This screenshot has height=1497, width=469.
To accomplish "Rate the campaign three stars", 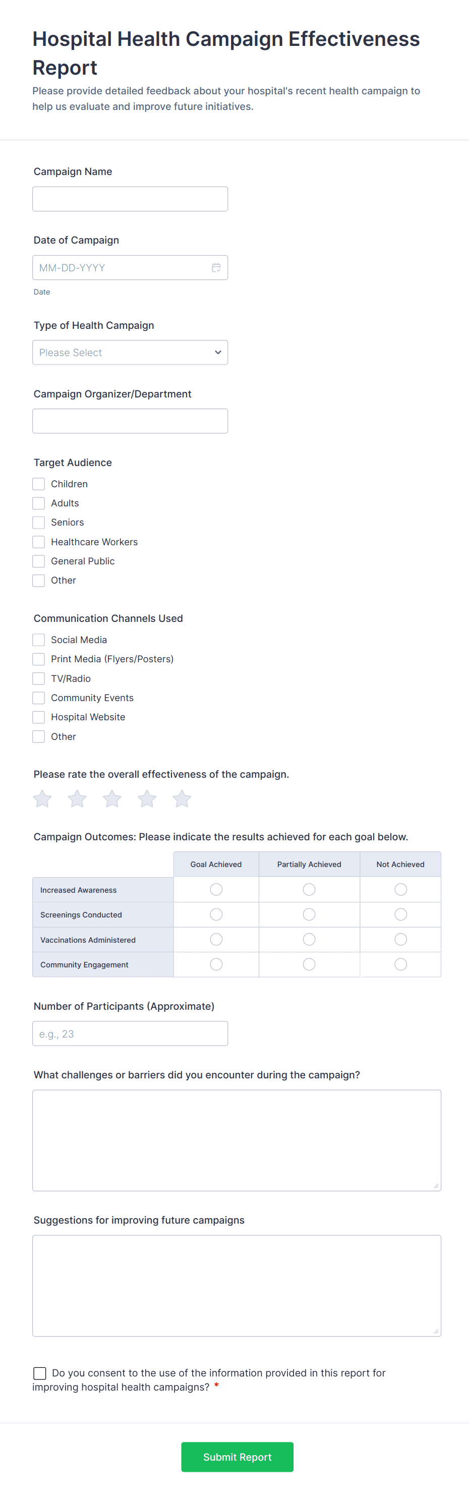I will [x=112, y=798].
